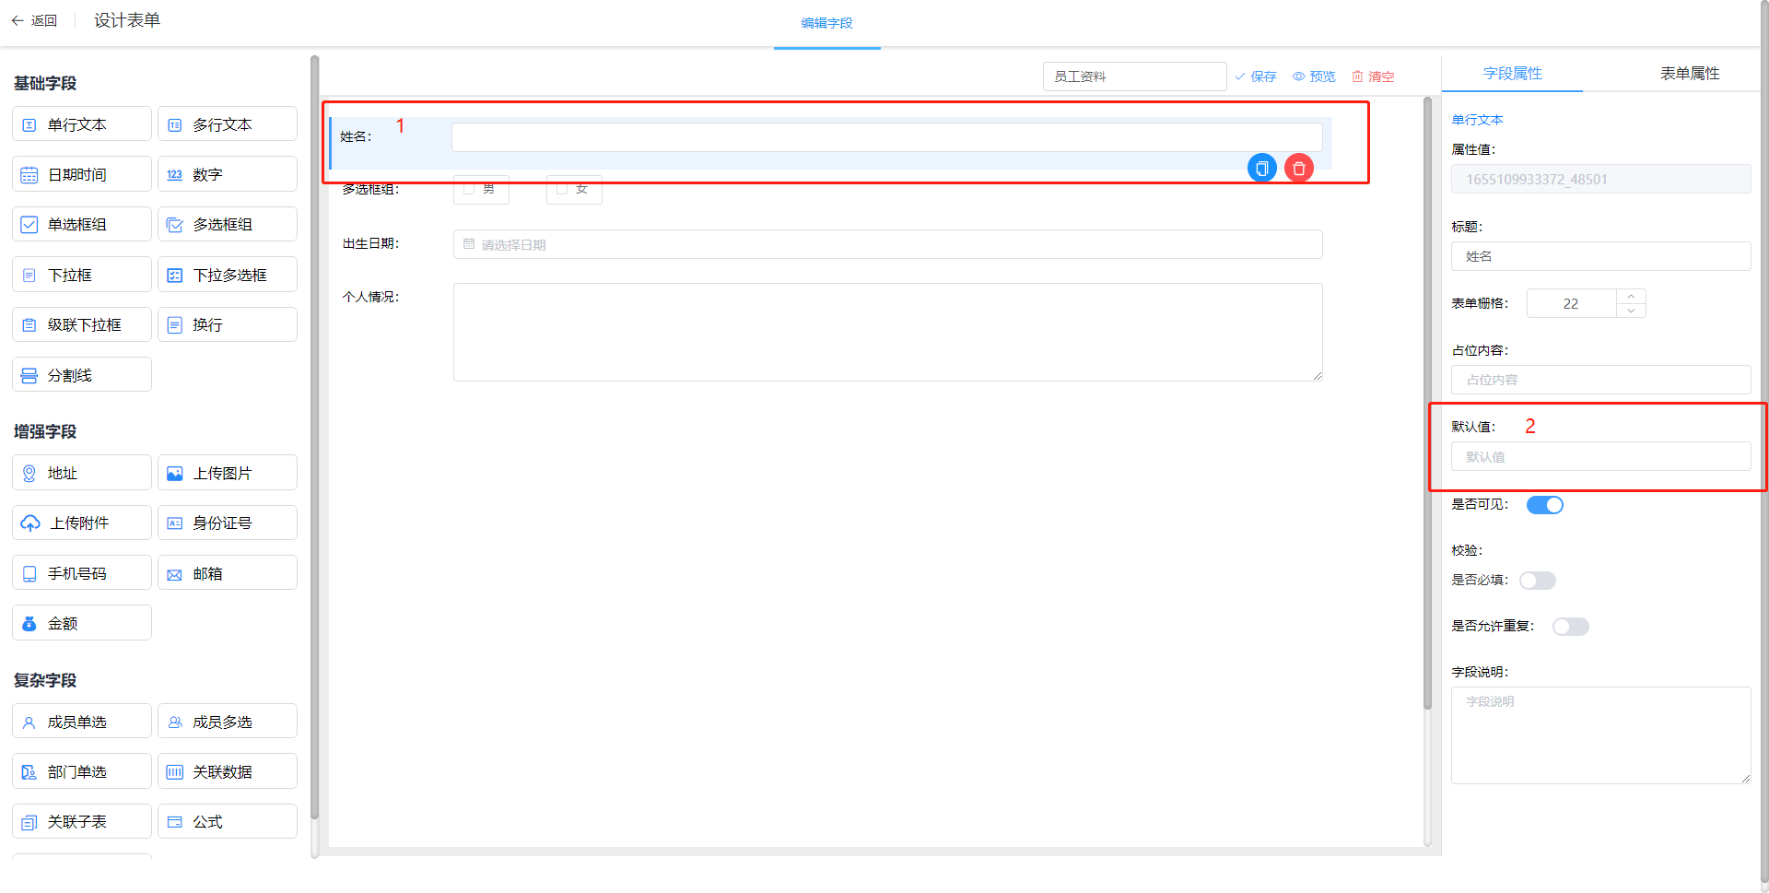Viewport: 1769px width, 893px height.
Task: Enable the 是否必填 required switch
Action: [x=1537, y=581]
